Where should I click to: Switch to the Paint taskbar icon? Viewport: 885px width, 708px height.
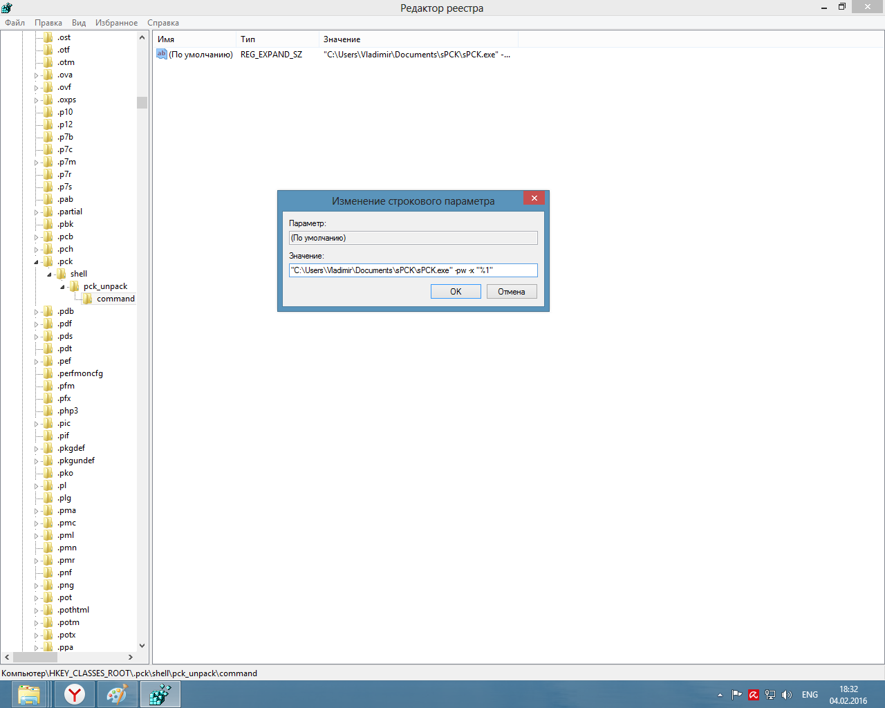click(x=117, y=694)
